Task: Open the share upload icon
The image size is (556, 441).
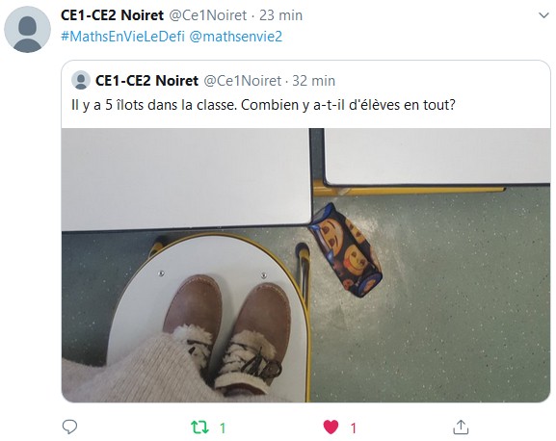Action: [461, 428]
